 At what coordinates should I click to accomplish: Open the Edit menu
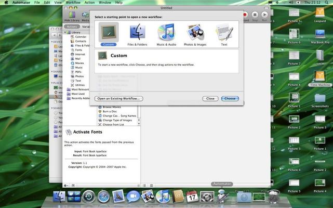47,3
